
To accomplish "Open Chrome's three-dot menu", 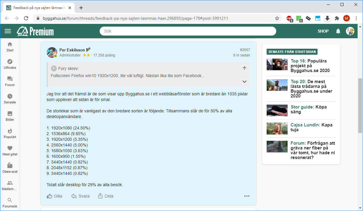I will [x=356, y=18].
